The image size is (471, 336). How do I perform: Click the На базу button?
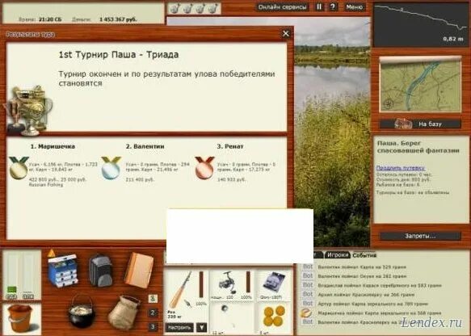click(x=420, y=124)
